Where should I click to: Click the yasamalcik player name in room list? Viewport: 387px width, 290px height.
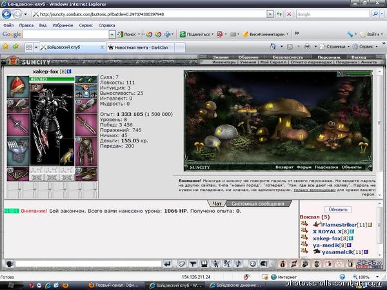click(x=337, y=252)
